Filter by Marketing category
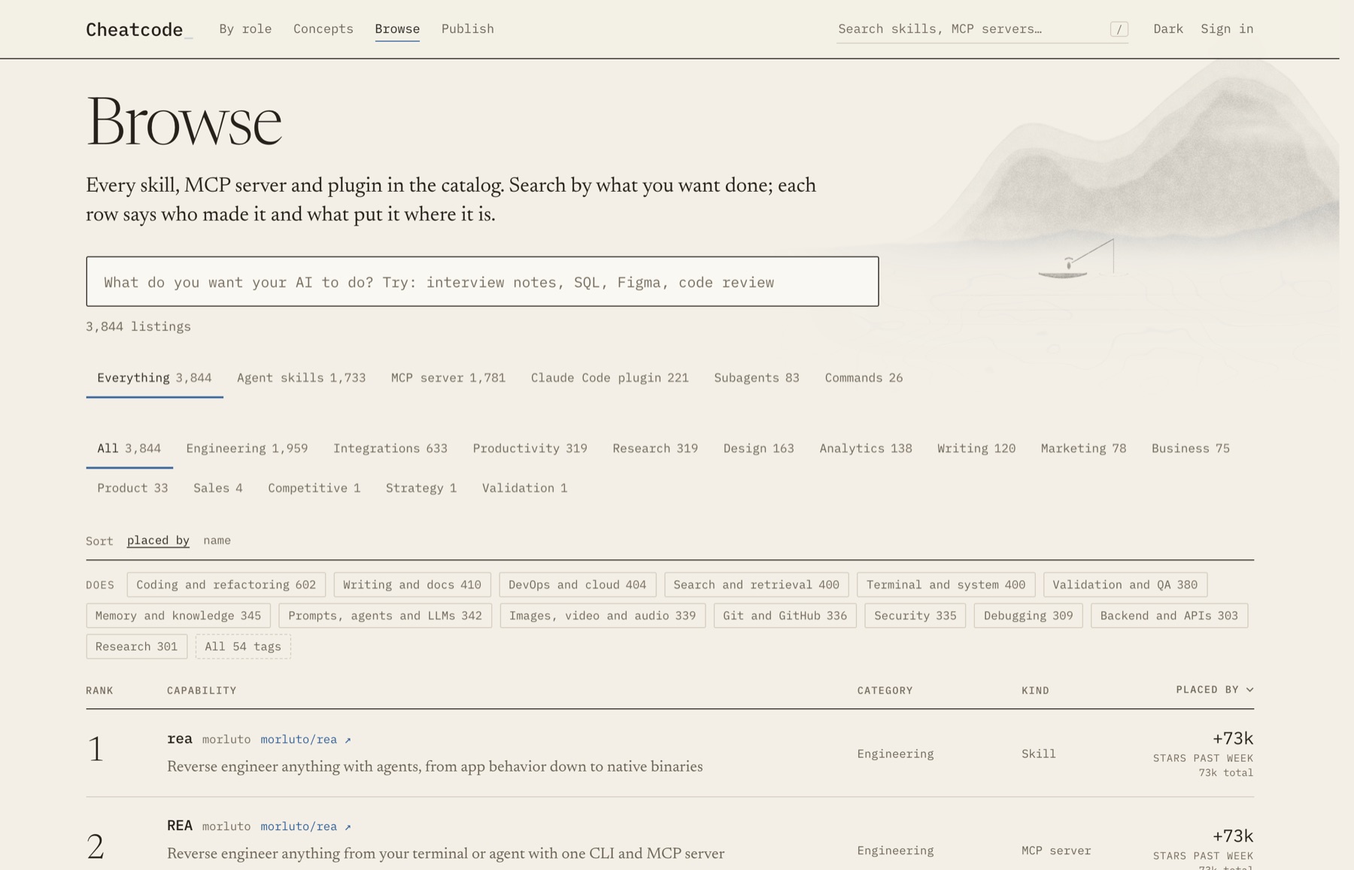 (x=1083, y=448)
